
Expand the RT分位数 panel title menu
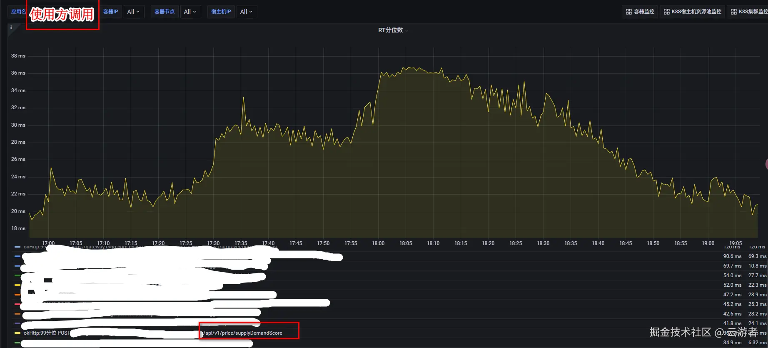[406, 30]
